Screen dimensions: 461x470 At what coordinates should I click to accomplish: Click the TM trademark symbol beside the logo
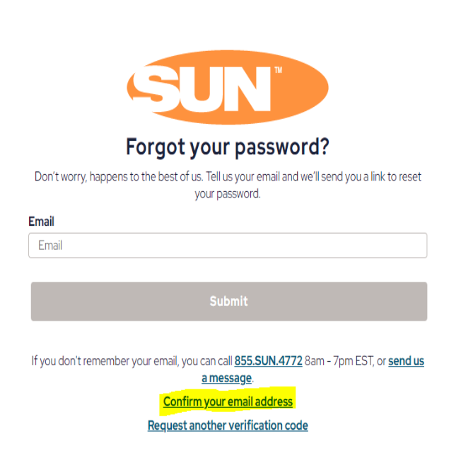(279, 70)
